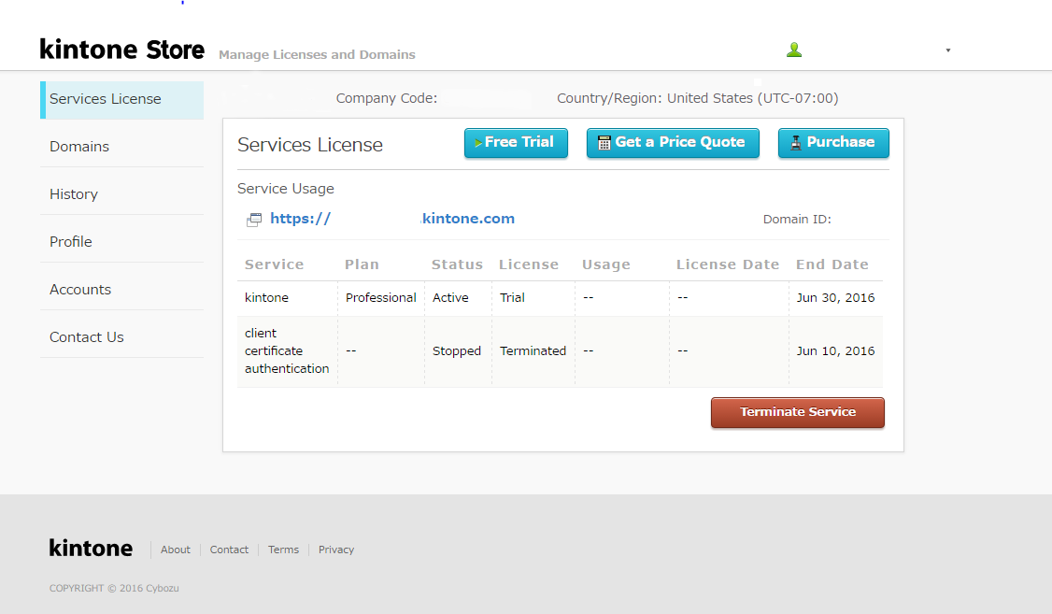The width and height of the screenshot is (1052, 614).
Task: Click the domain window icon beside https link
Action: 254,220
